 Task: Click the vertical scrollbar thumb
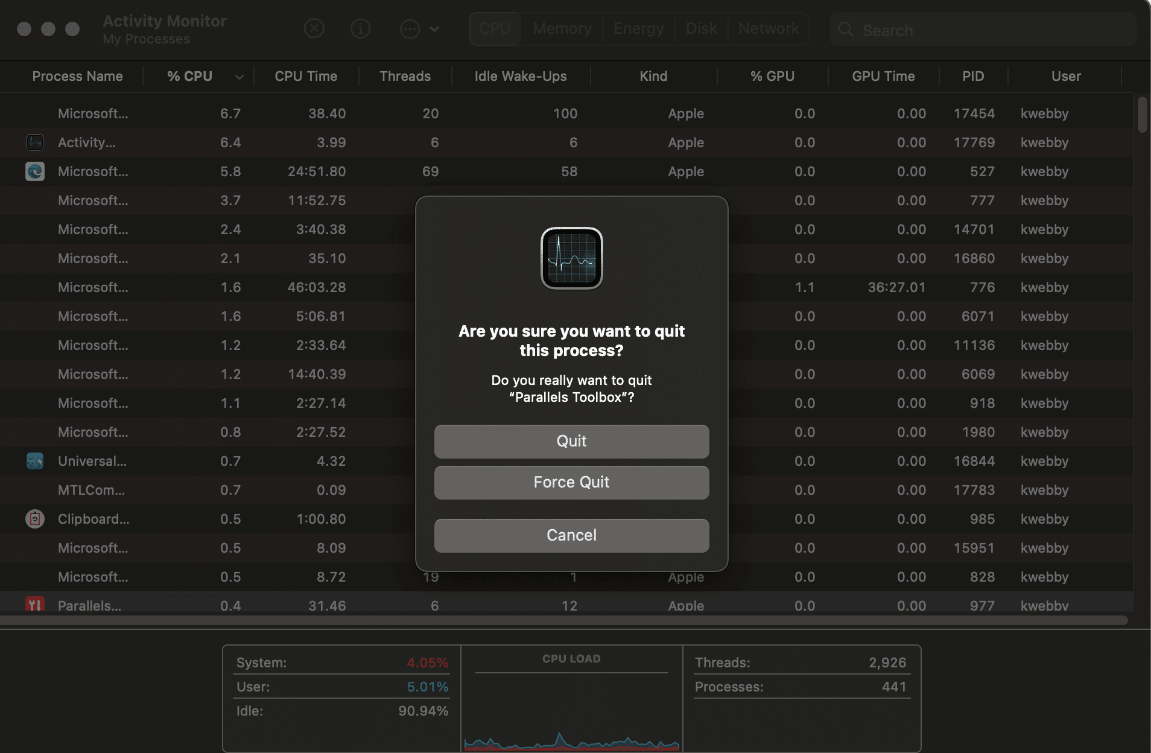pos(1141,114)
